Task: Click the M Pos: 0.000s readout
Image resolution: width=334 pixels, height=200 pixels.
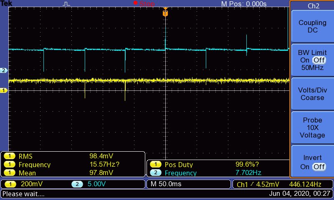Action: coord(244,4)
